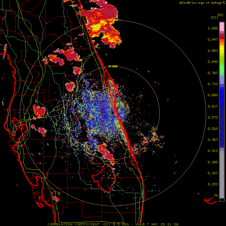Click the 0.840 color scale value
This screenshot has height=226, width=226.
213,62
